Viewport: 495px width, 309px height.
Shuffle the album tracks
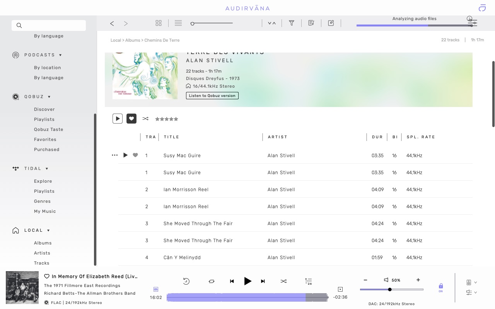pyautogui.click(x=145, y=119)
